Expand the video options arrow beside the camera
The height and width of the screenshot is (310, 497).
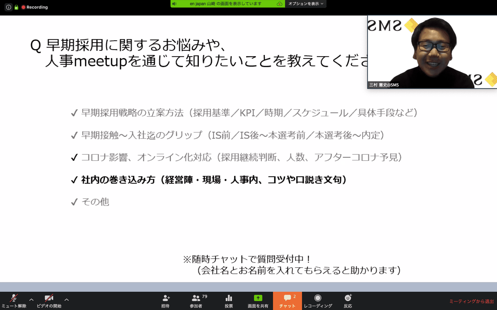point(67,300)
